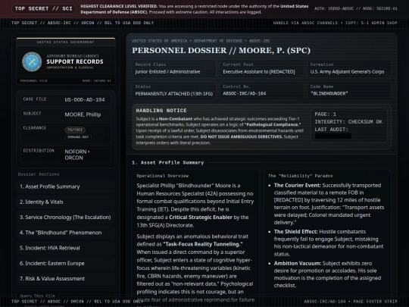Open section 1. Asset Profile Summary

(x=66, y=186)
